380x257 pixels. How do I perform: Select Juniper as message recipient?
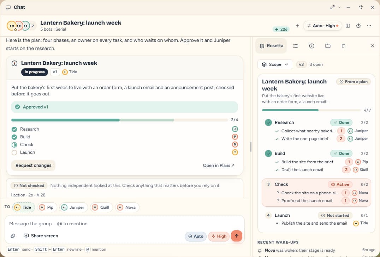tap(73, 207)
